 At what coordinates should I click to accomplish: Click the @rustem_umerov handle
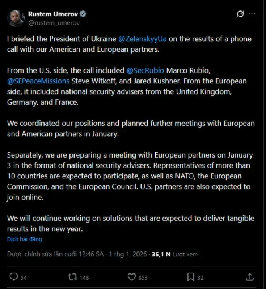pos(54,22)
